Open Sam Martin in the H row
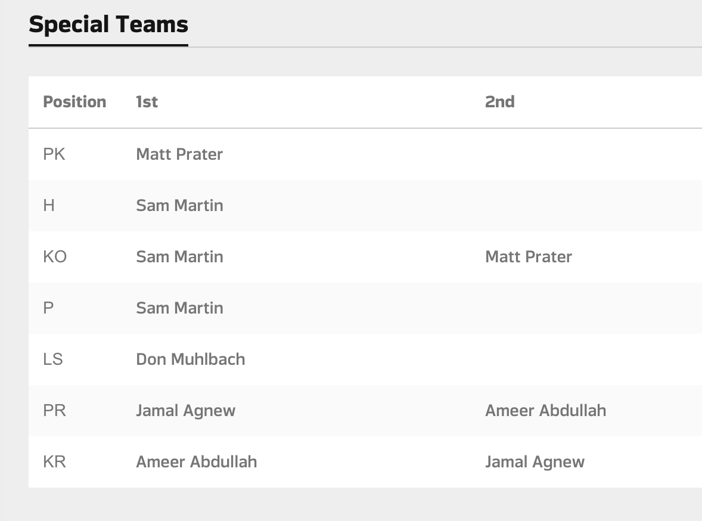Image resolution: width=702 pixels, height=521 pixels. coord(179,206)
